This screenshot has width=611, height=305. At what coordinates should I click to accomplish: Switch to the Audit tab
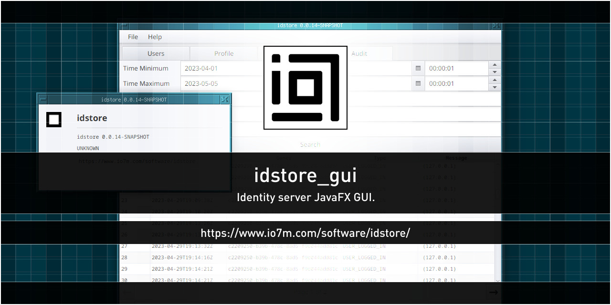359,53
